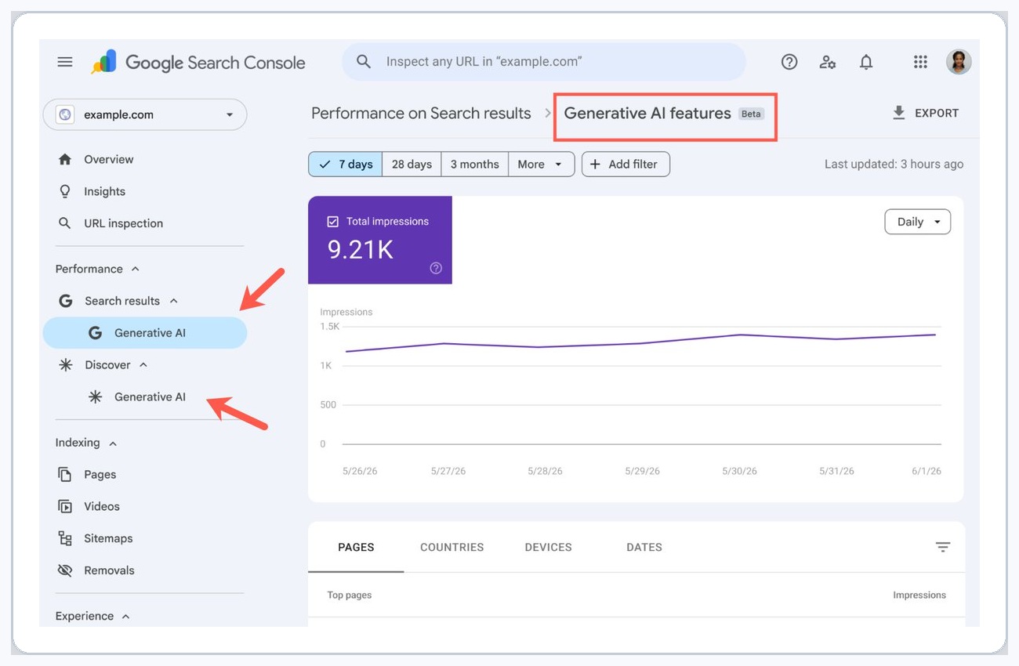Open the Google apps grid
Image resolution: width=1019 pixels, height=666 pixels.
click(920, 62)
